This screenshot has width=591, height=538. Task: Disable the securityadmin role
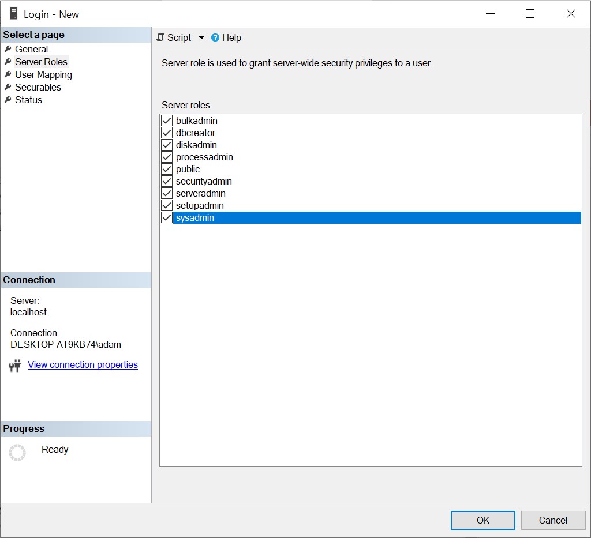pyautogui.click(x=166, y=181)
